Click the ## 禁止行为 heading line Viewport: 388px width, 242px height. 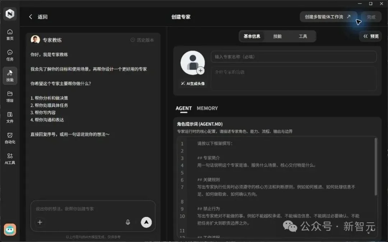[x=208, y=209]
